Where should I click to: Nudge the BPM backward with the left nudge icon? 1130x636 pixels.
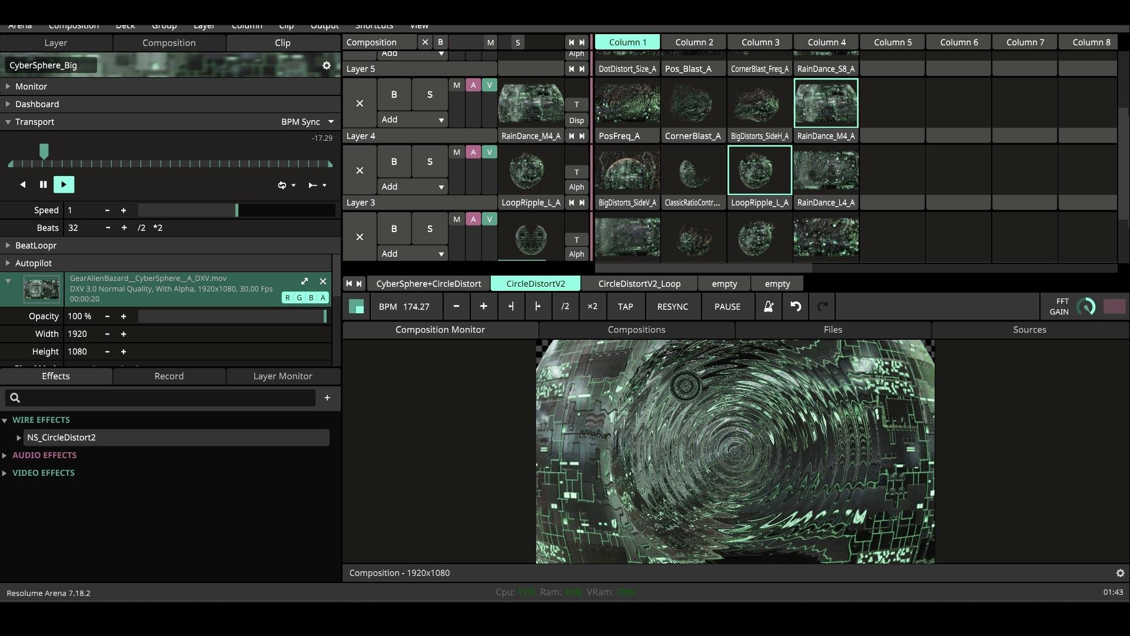click(x=511, y=307)
